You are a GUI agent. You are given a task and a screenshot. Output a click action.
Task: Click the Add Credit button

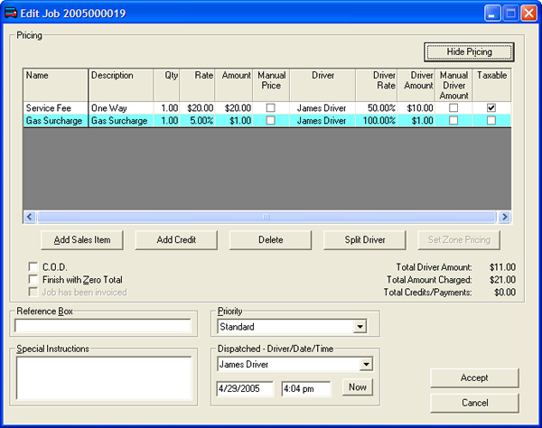click(175, 240)
